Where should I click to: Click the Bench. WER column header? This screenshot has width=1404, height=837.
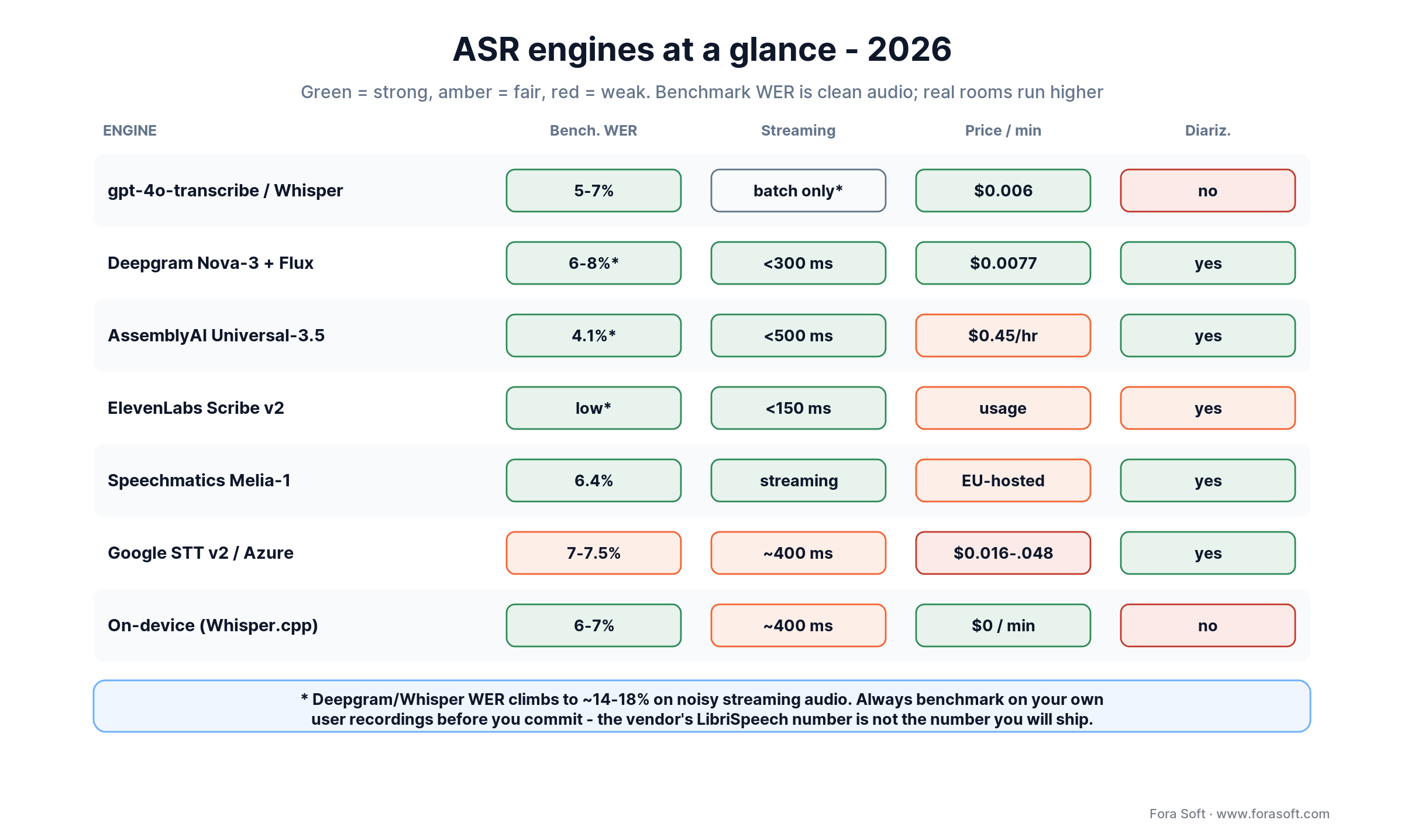click(593, 130)
